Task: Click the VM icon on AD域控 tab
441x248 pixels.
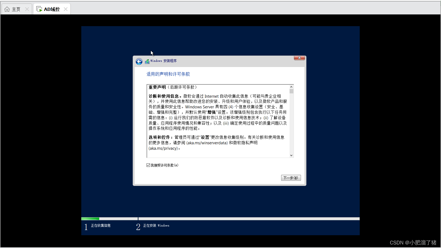Action: (39, 9)
